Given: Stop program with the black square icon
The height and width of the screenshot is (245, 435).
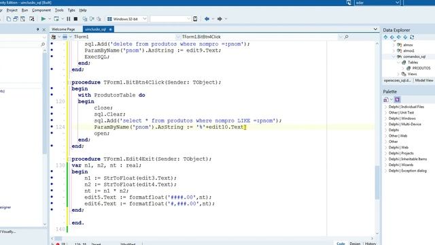Looking at the screenshot, I should 75,19.
